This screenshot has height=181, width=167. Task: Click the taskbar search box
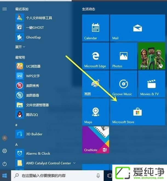tap(57, 176)
